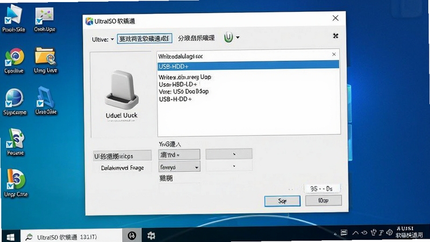The width and height of the screenshot is (430, 242).
Task: Open the UraoOäe desktop icon
Action: (x=46, y=101)
